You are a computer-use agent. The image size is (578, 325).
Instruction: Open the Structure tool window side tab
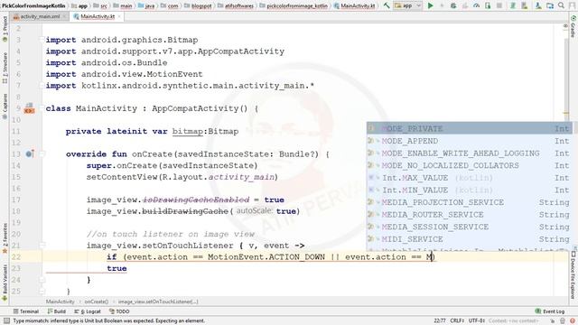point(5,68)
